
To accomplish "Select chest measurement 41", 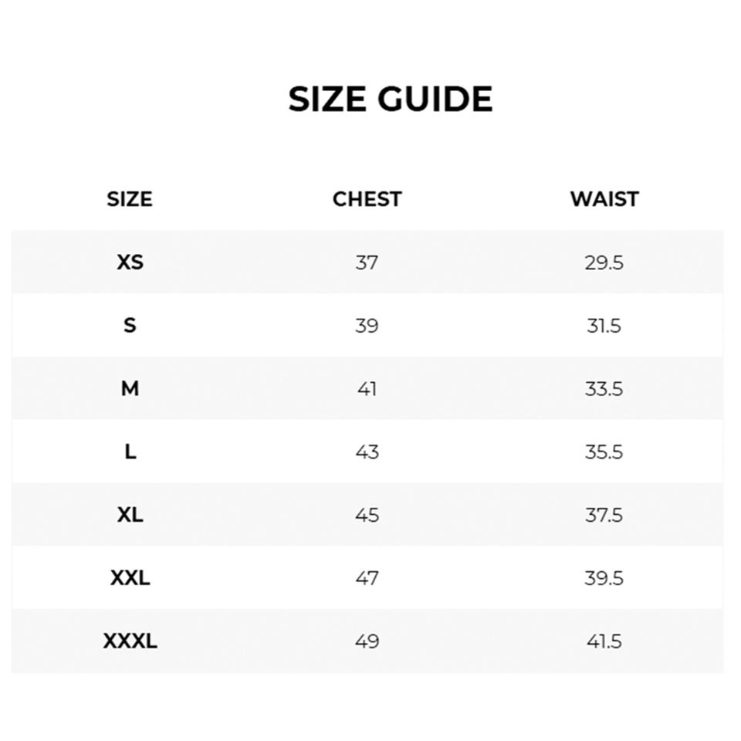I will (x=367, y=389).
